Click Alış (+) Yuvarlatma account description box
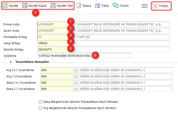 126,70
